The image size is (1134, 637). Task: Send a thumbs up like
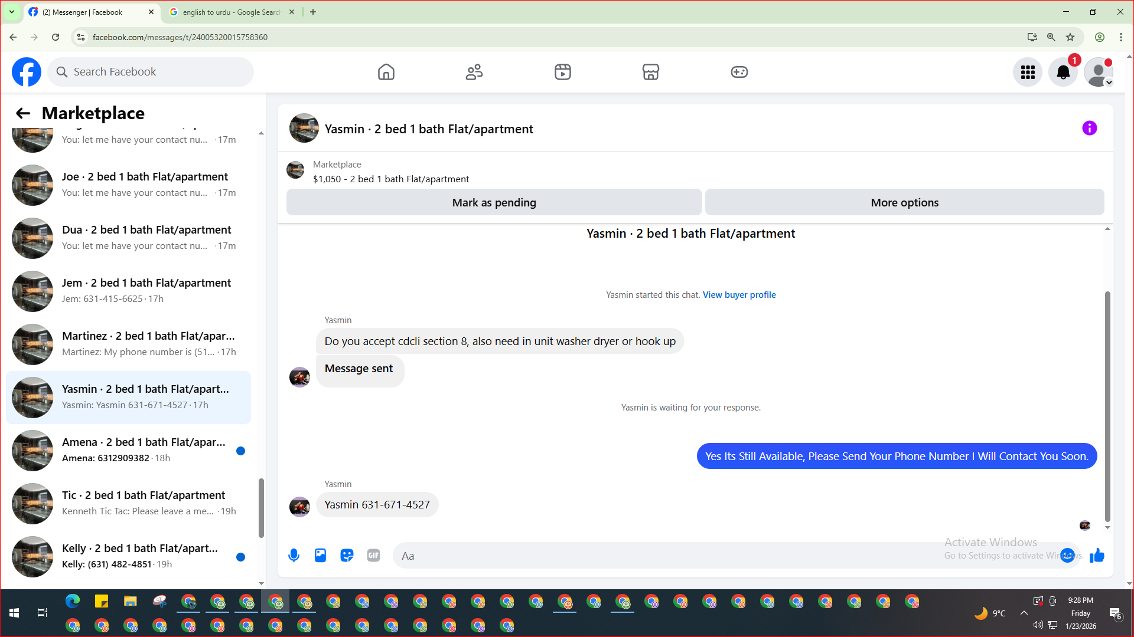point(1097,556)
